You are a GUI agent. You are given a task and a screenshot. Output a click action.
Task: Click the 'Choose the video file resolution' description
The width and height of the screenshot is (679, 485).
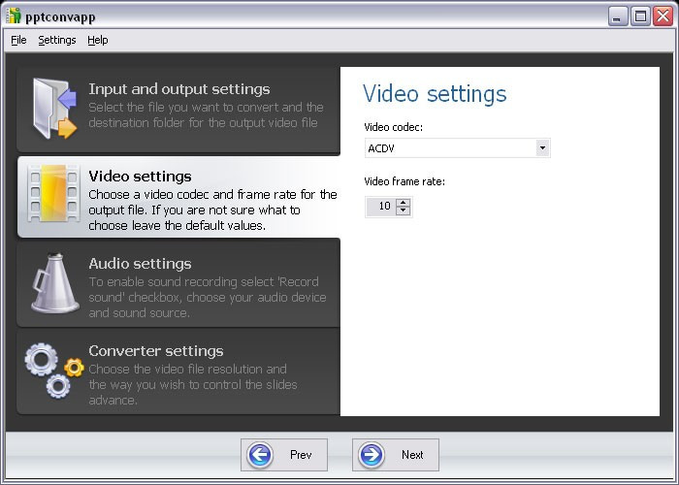(193, 384)
